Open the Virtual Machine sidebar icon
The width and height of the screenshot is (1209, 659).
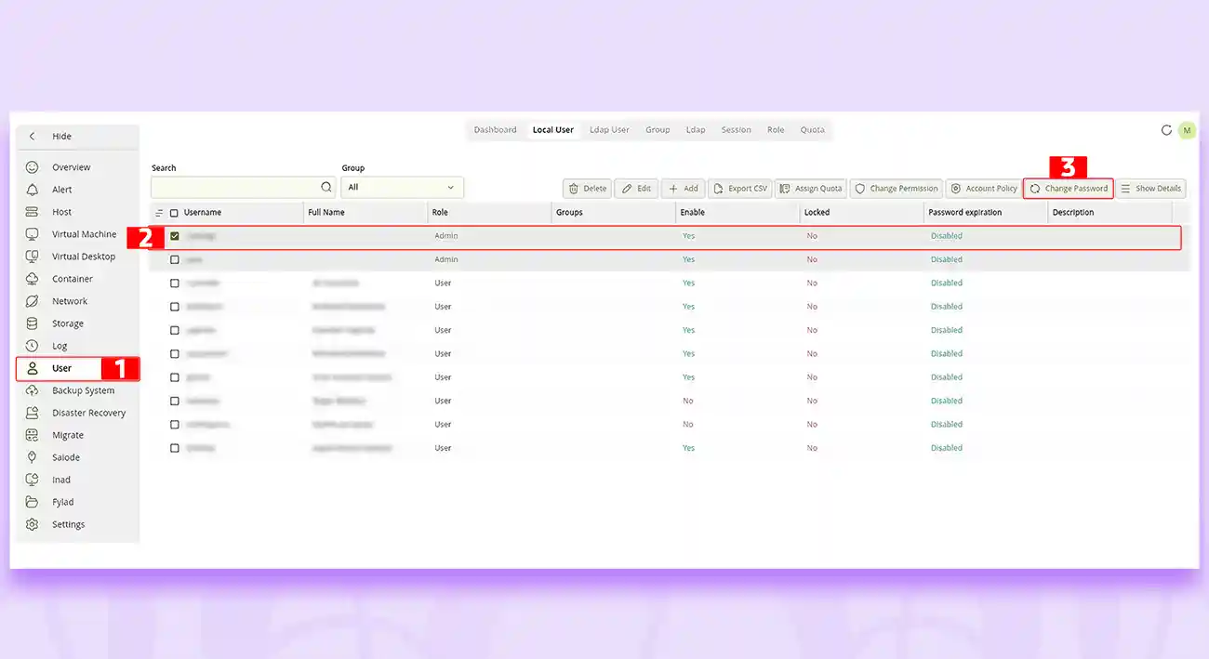pos(33,234)
